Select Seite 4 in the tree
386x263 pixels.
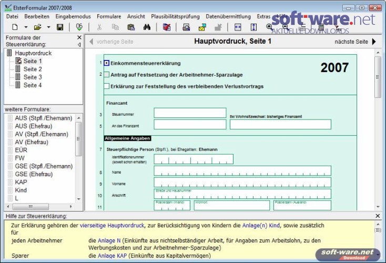[x=33, y=85]
